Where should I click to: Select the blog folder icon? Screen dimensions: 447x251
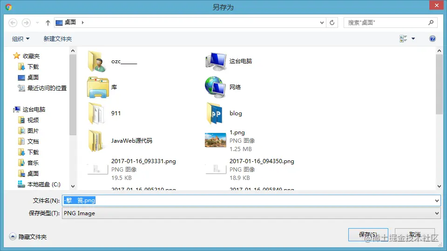[x=214, y=113]
